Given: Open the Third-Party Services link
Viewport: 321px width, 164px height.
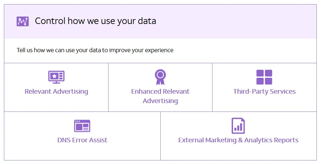Looking at the screenshot, I should [264, 91].
